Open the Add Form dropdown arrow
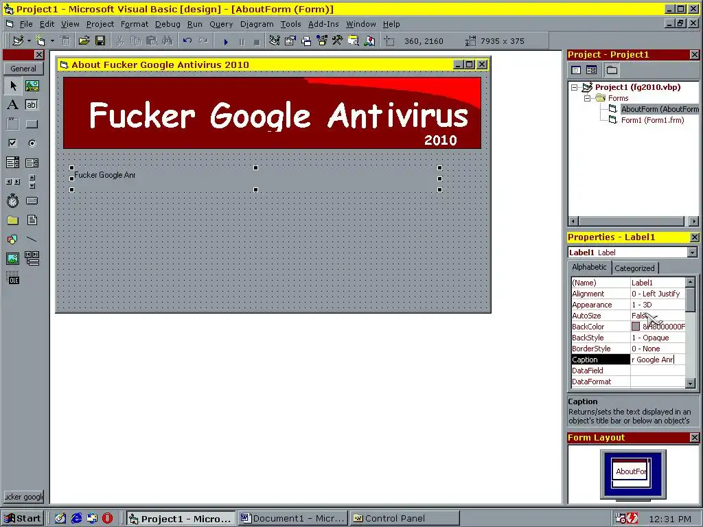The height and width of the screenshot is (527, 703). (x=52, y=40)
